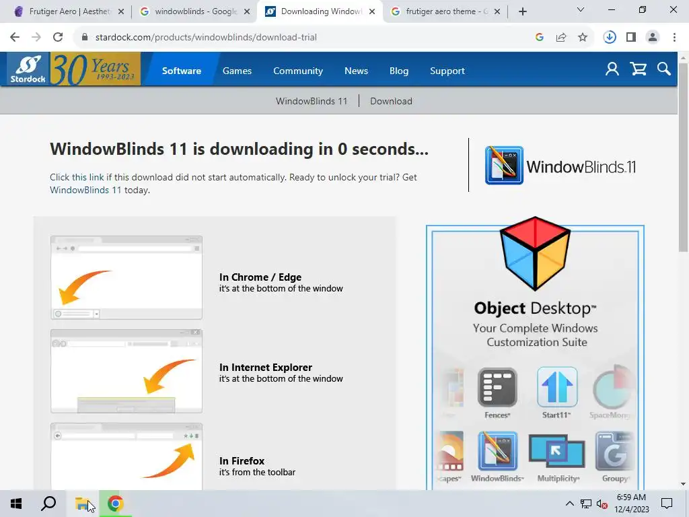The image size is (689, 517).
Task: Open the tab search dropdown
Action: coord(581,9)
